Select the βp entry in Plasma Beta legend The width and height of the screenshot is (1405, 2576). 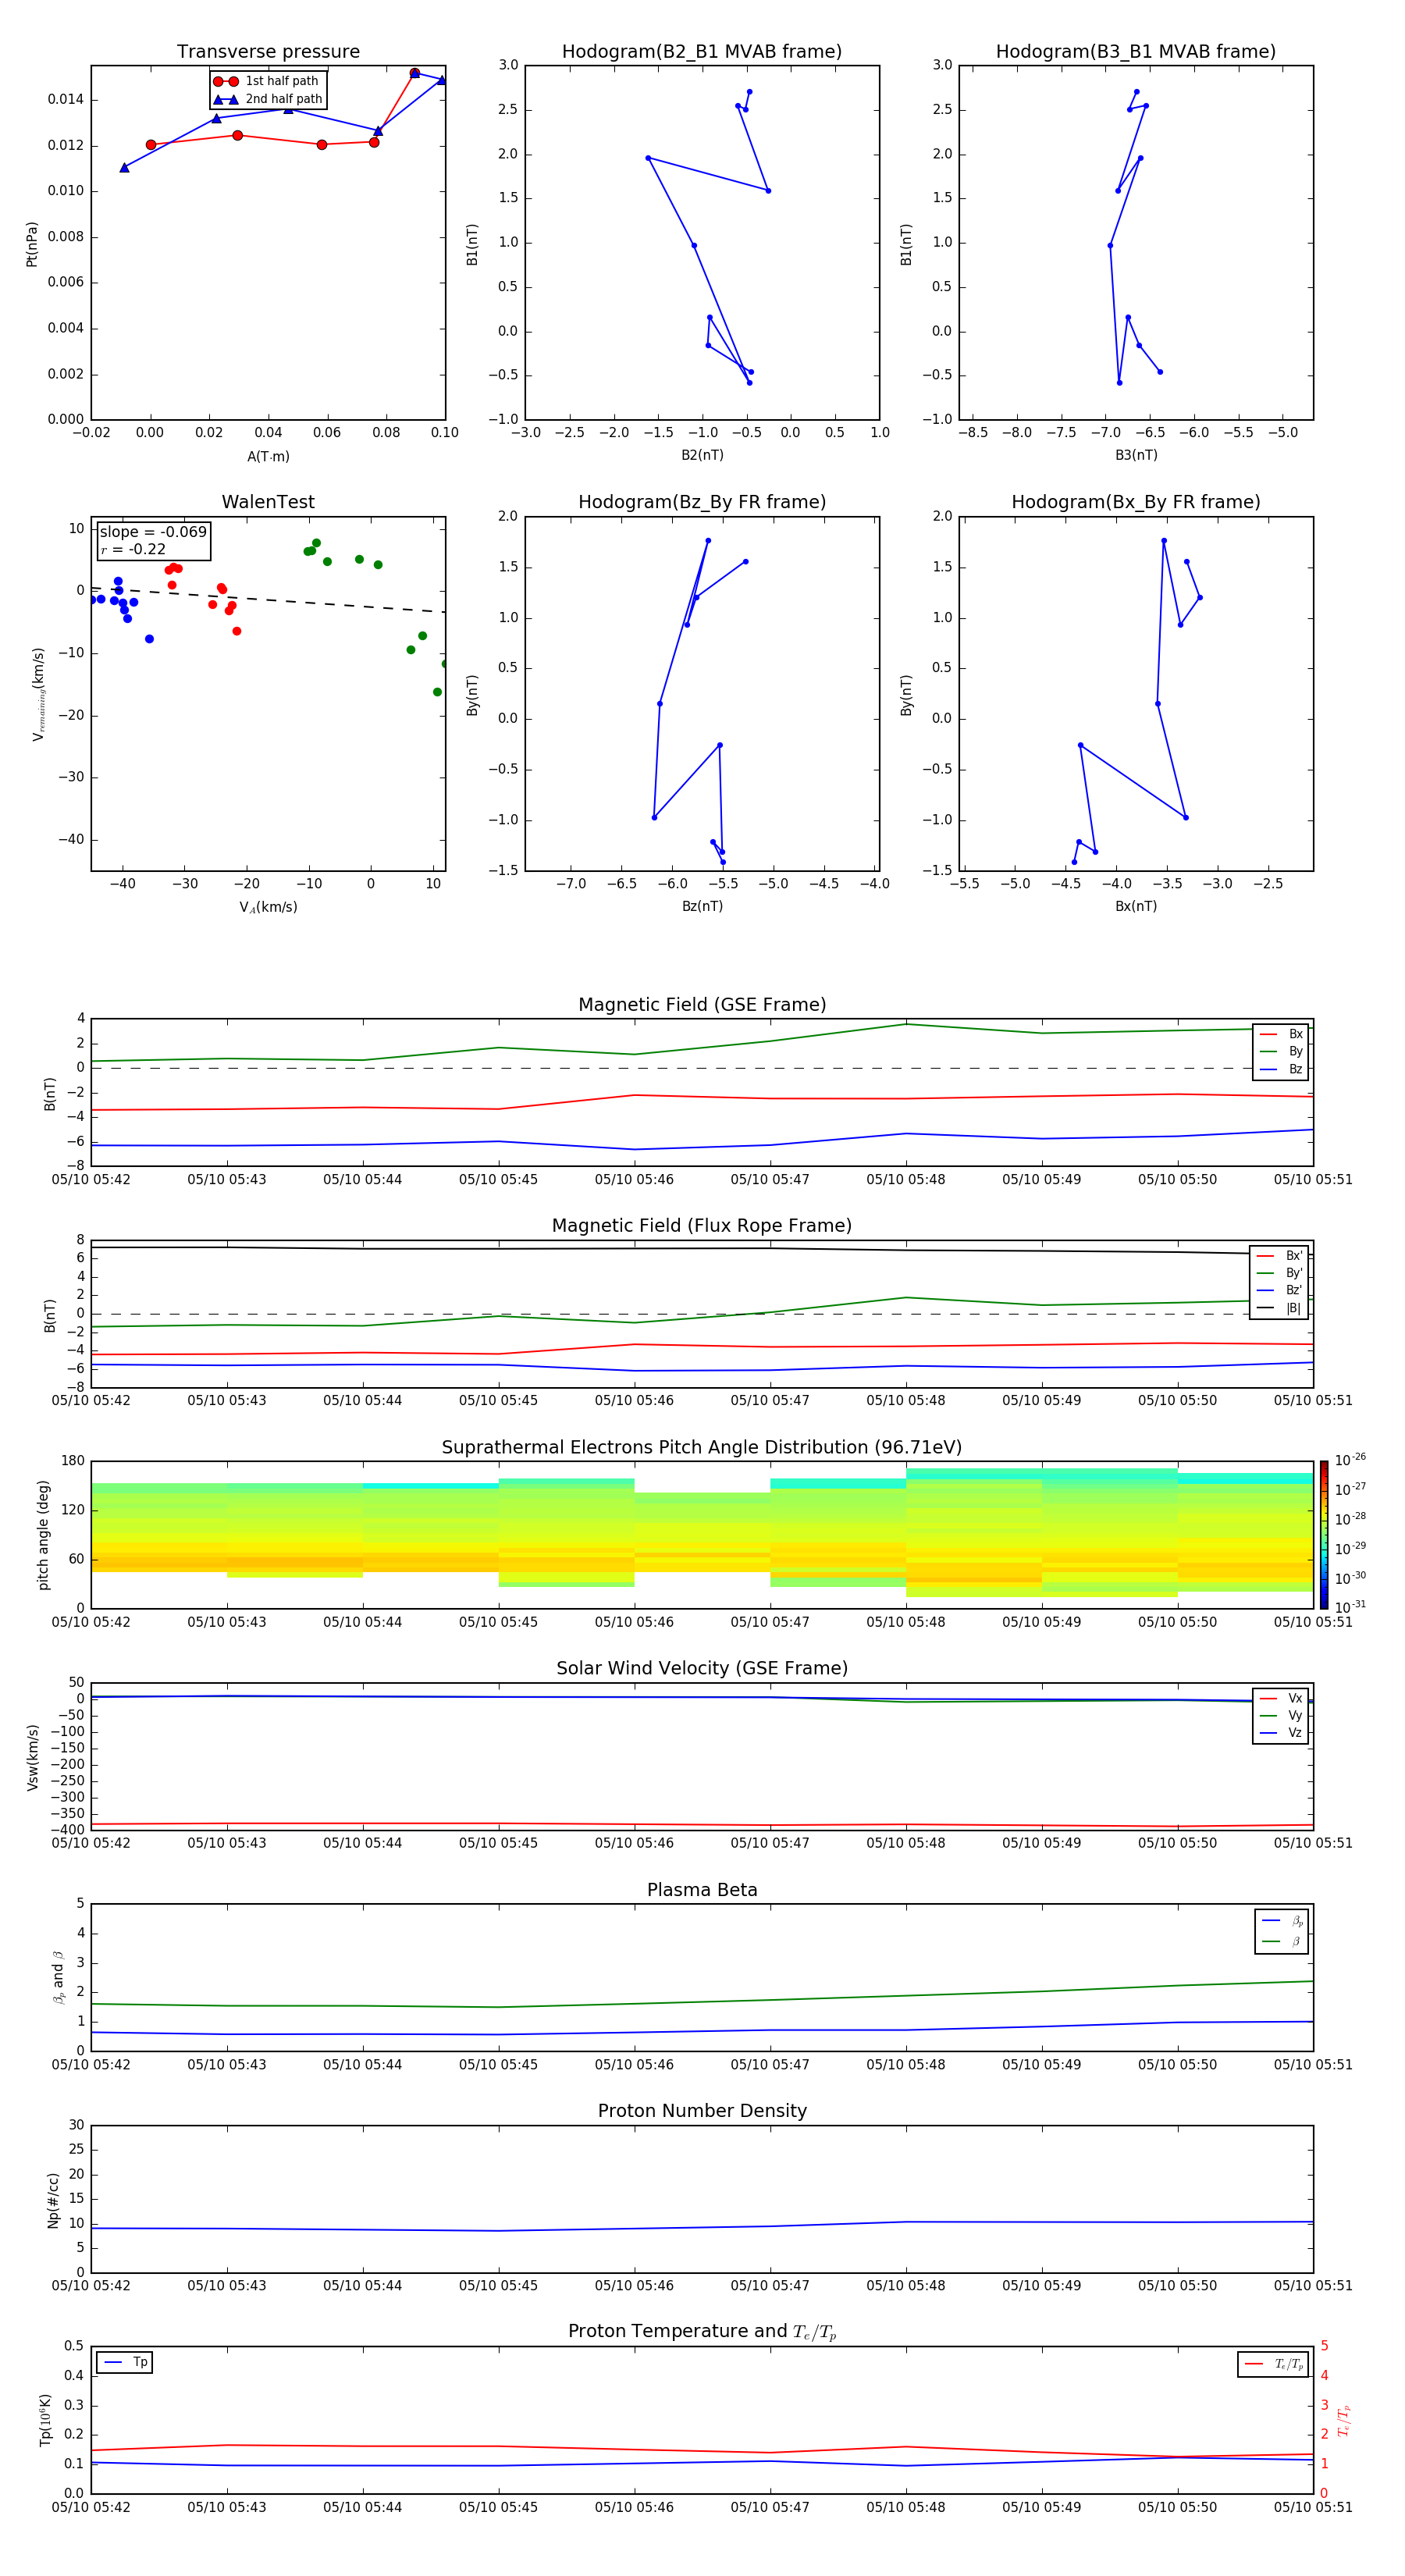[x=1282, y=1921]
